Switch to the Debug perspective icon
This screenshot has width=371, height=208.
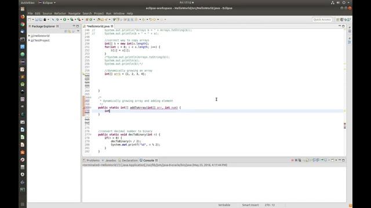[345, 20]
